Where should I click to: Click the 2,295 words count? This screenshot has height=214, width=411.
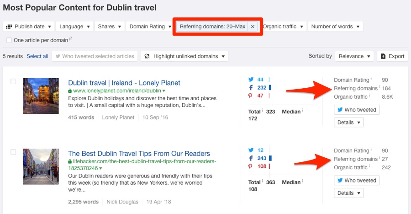point(84,202)
